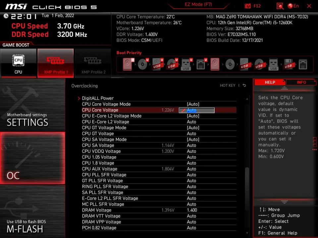The width and height of the screenshot is (318, 238).
Task: Expand the DigitALL Power submenu
Action: click(97, 98)
